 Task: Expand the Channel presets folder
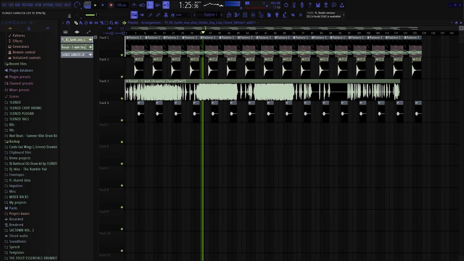21,83
